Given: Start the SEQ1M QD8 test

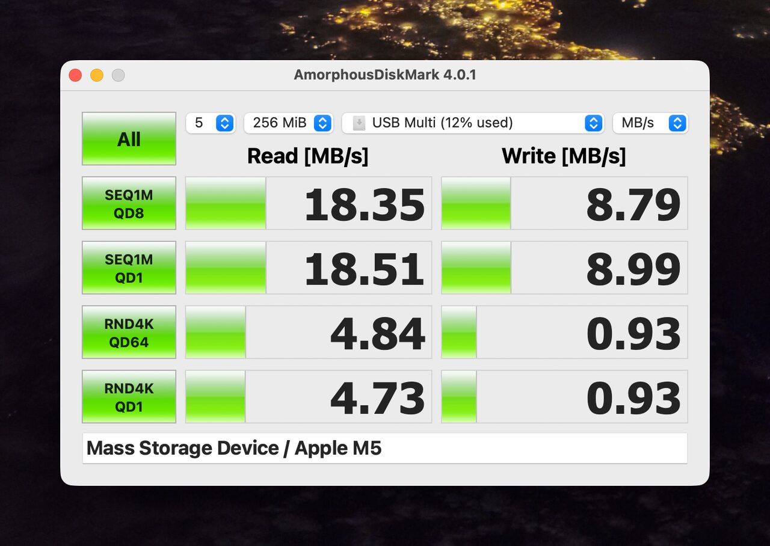Looking at the screenshot, I should click(129, 203).
